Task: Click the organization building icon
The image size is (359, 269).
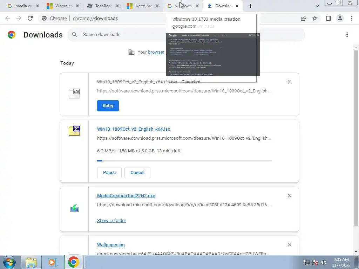Action: pyautogui.click(x=131, y=52)
